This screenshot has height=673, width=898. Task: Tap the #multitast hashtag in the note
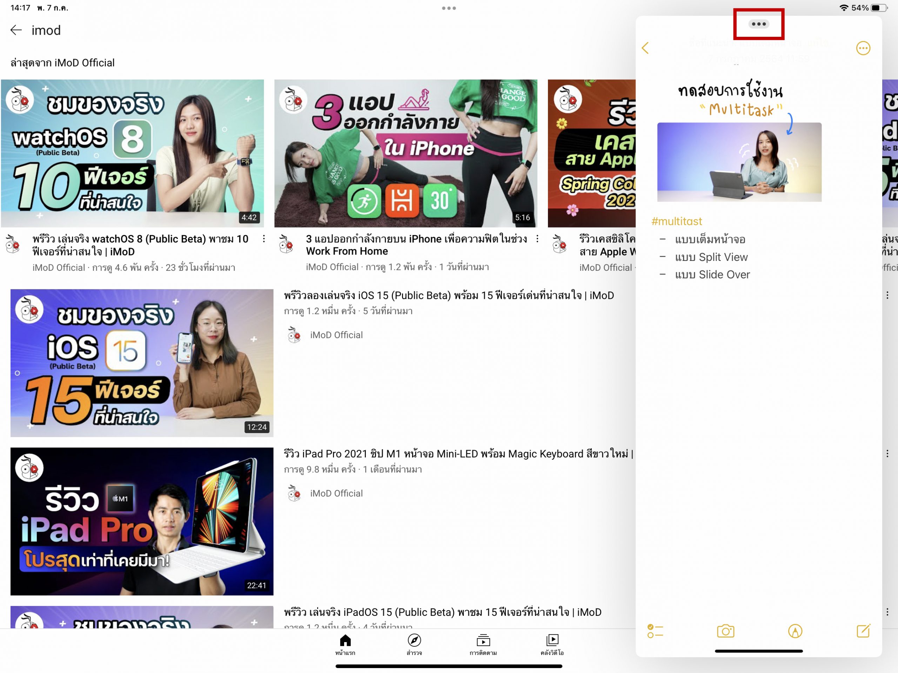click(676, 221)
